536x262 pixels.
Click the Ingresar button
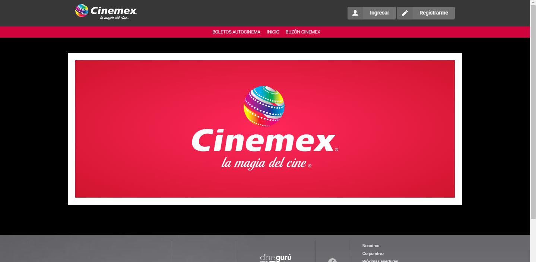(x=379, y=12)
